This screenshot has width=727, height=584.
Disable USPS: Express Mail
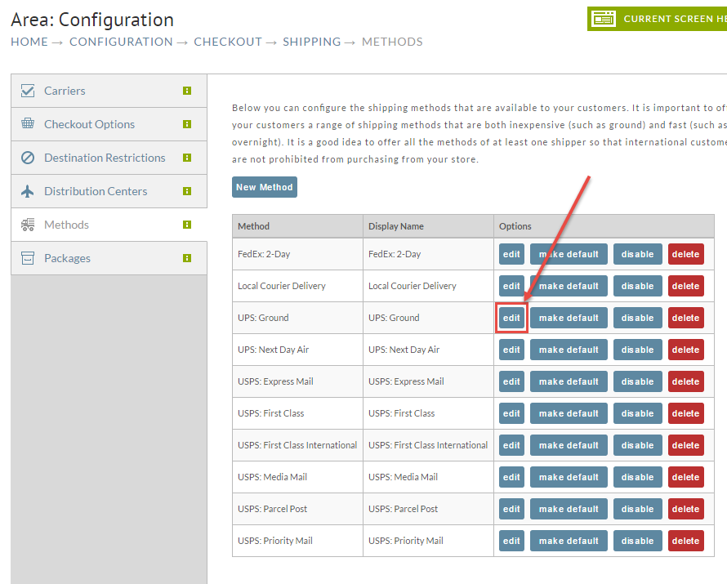637,381
